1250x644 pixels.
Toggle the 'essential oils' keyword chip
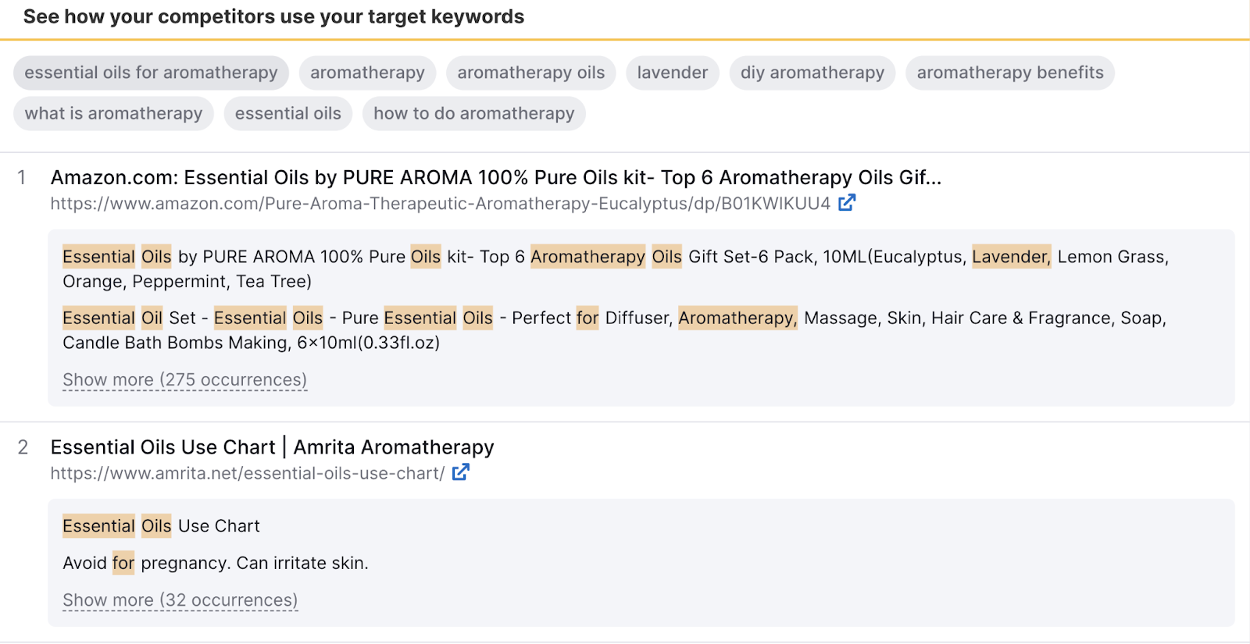point(287,113)
